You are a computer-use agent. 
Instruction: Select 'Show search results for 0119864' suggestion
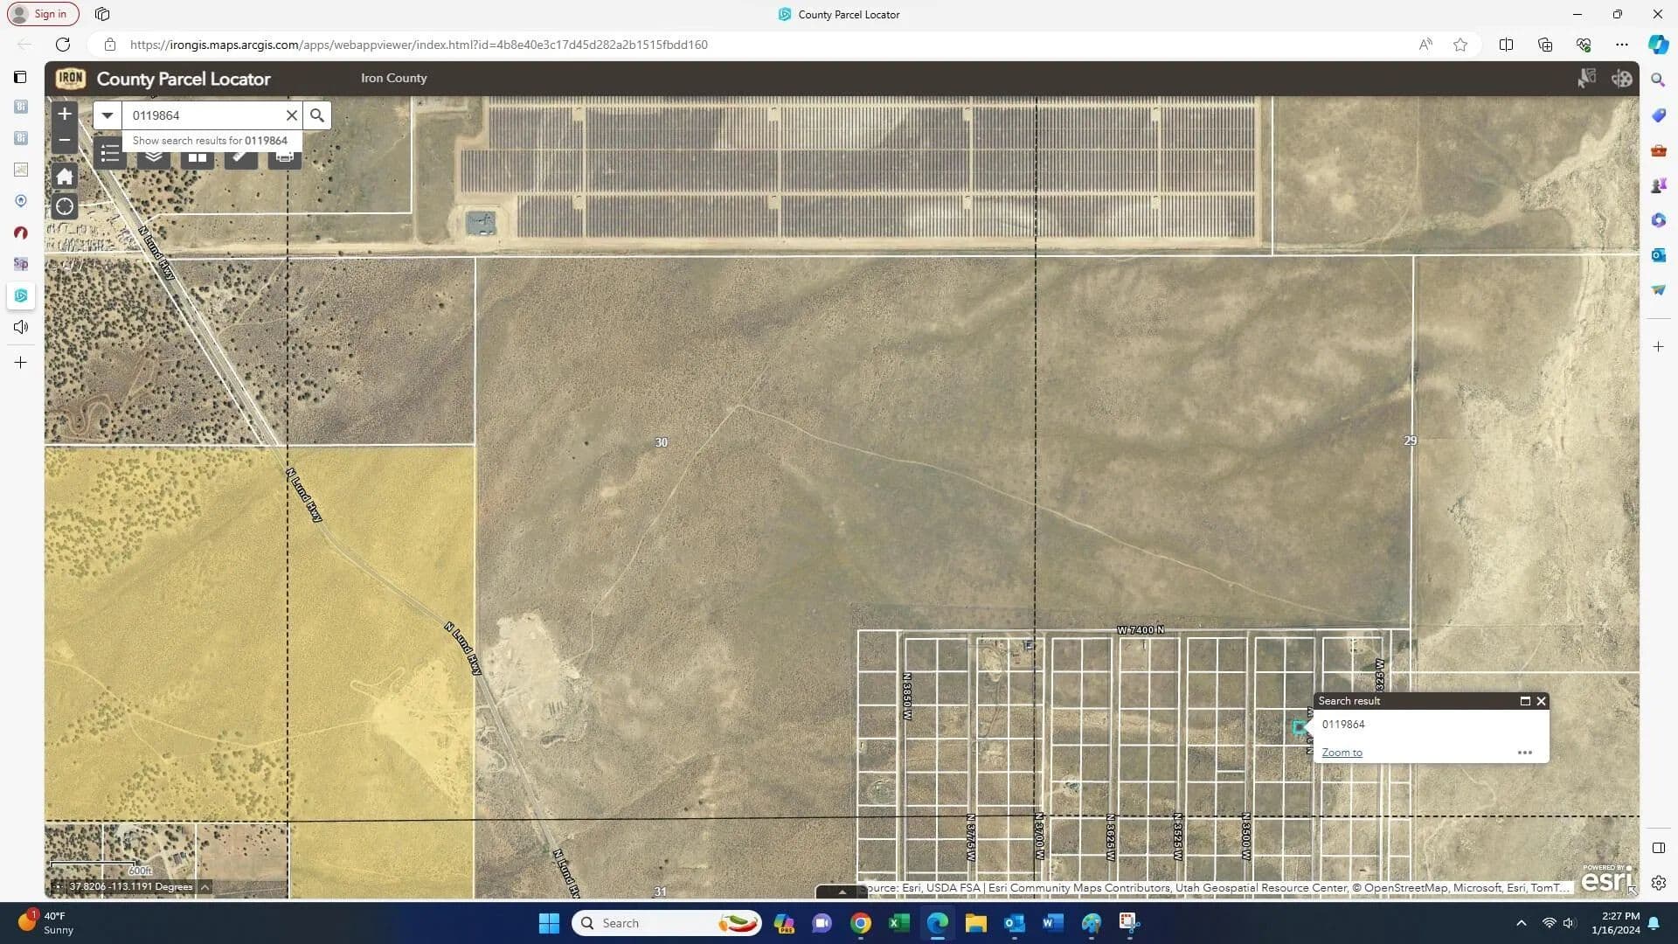click(x=210, y=141)
